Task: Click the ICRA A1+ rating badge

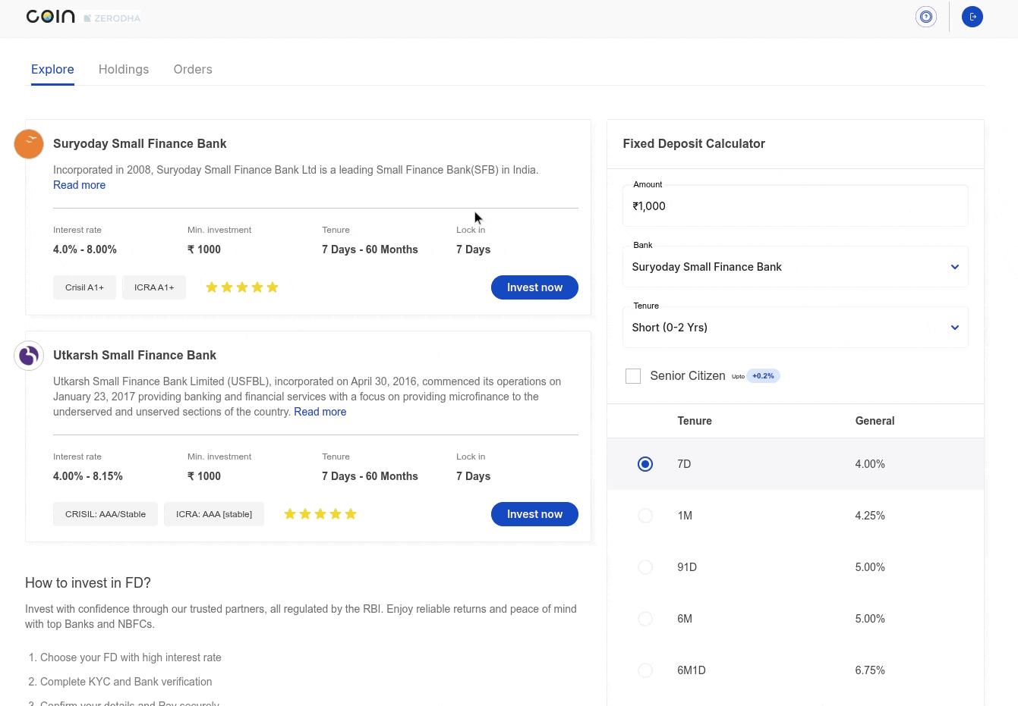Action: click(x=154, y=287)
